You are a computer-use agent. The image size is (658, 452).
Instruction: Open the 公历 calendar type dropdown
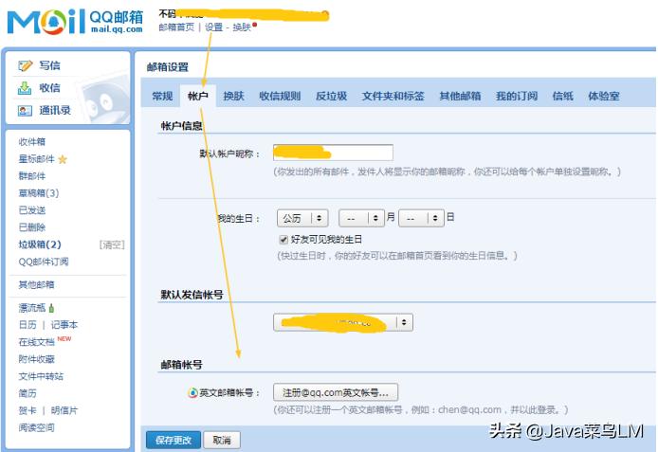point(302,218)
